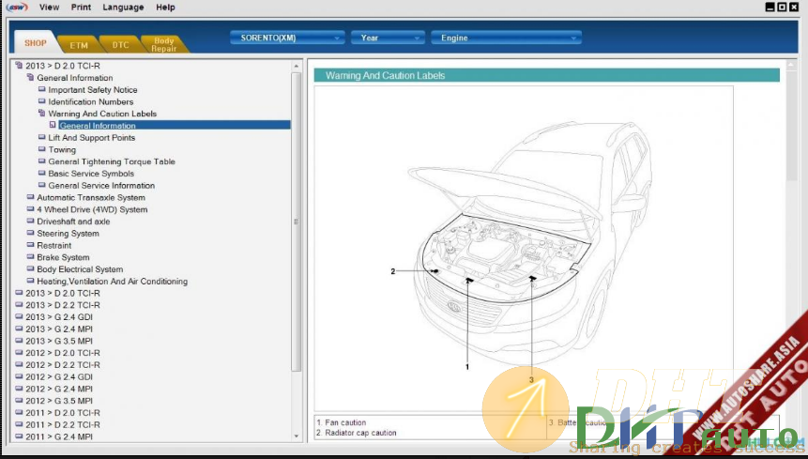Image resolution: width=808 pixels, height=459 pixels.
Task: Open Identification Numbers
Action: click(x=91, y=101)
